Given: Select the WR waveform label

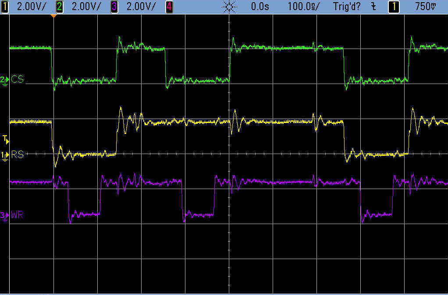Looking at the screenshot, I should click(18, 215).
